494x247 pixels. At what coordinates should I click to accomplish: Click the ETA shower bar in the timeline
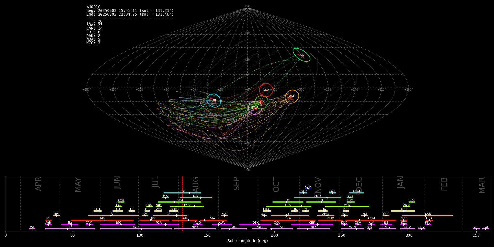[70, 229]
